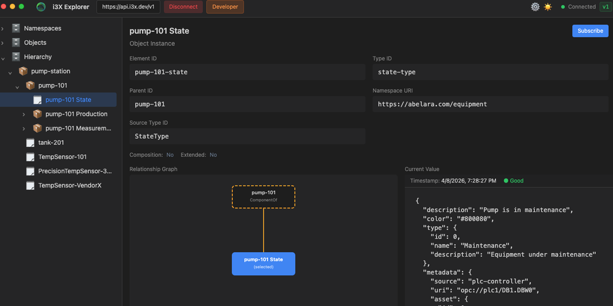Open PrecisionTempSensor-3... tree item
Screen dimensions: 613x306
(75, 171)
